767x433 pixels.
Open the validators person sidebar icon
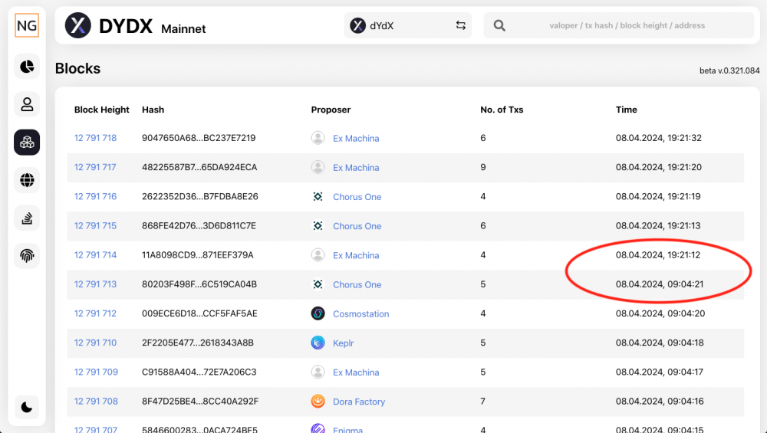pos(27,104)
